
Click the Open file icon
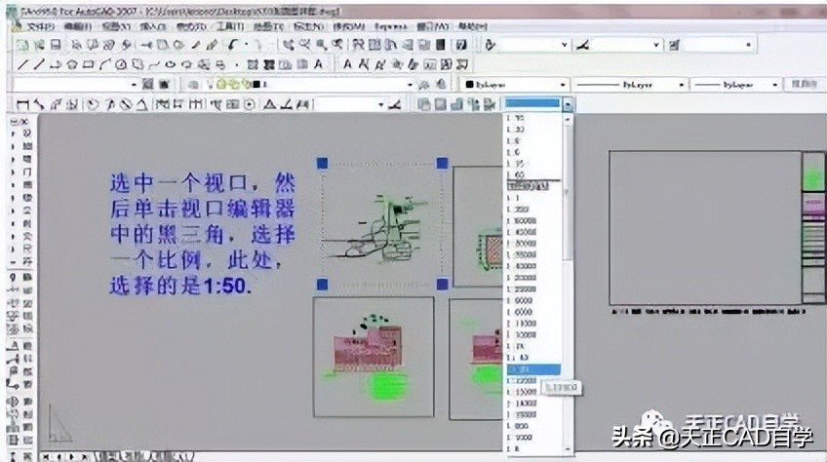pyautogui.click(x=38, y=46)
